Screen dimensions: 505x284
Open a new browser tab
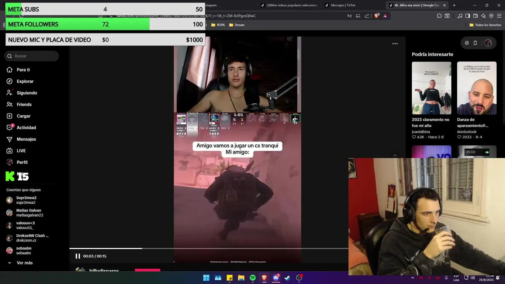point(454,5)
